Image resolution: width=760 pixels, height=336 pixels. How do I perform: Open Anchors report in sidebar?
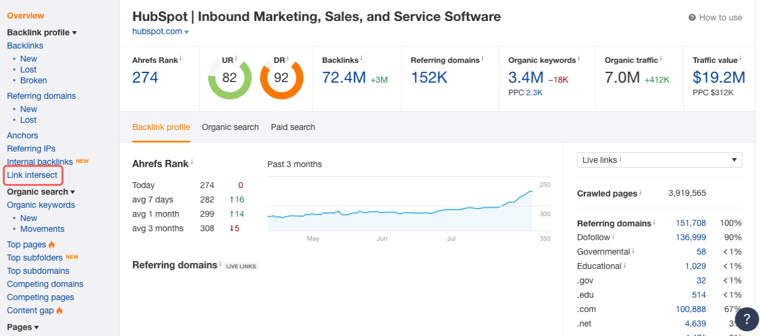pos(23,135)
